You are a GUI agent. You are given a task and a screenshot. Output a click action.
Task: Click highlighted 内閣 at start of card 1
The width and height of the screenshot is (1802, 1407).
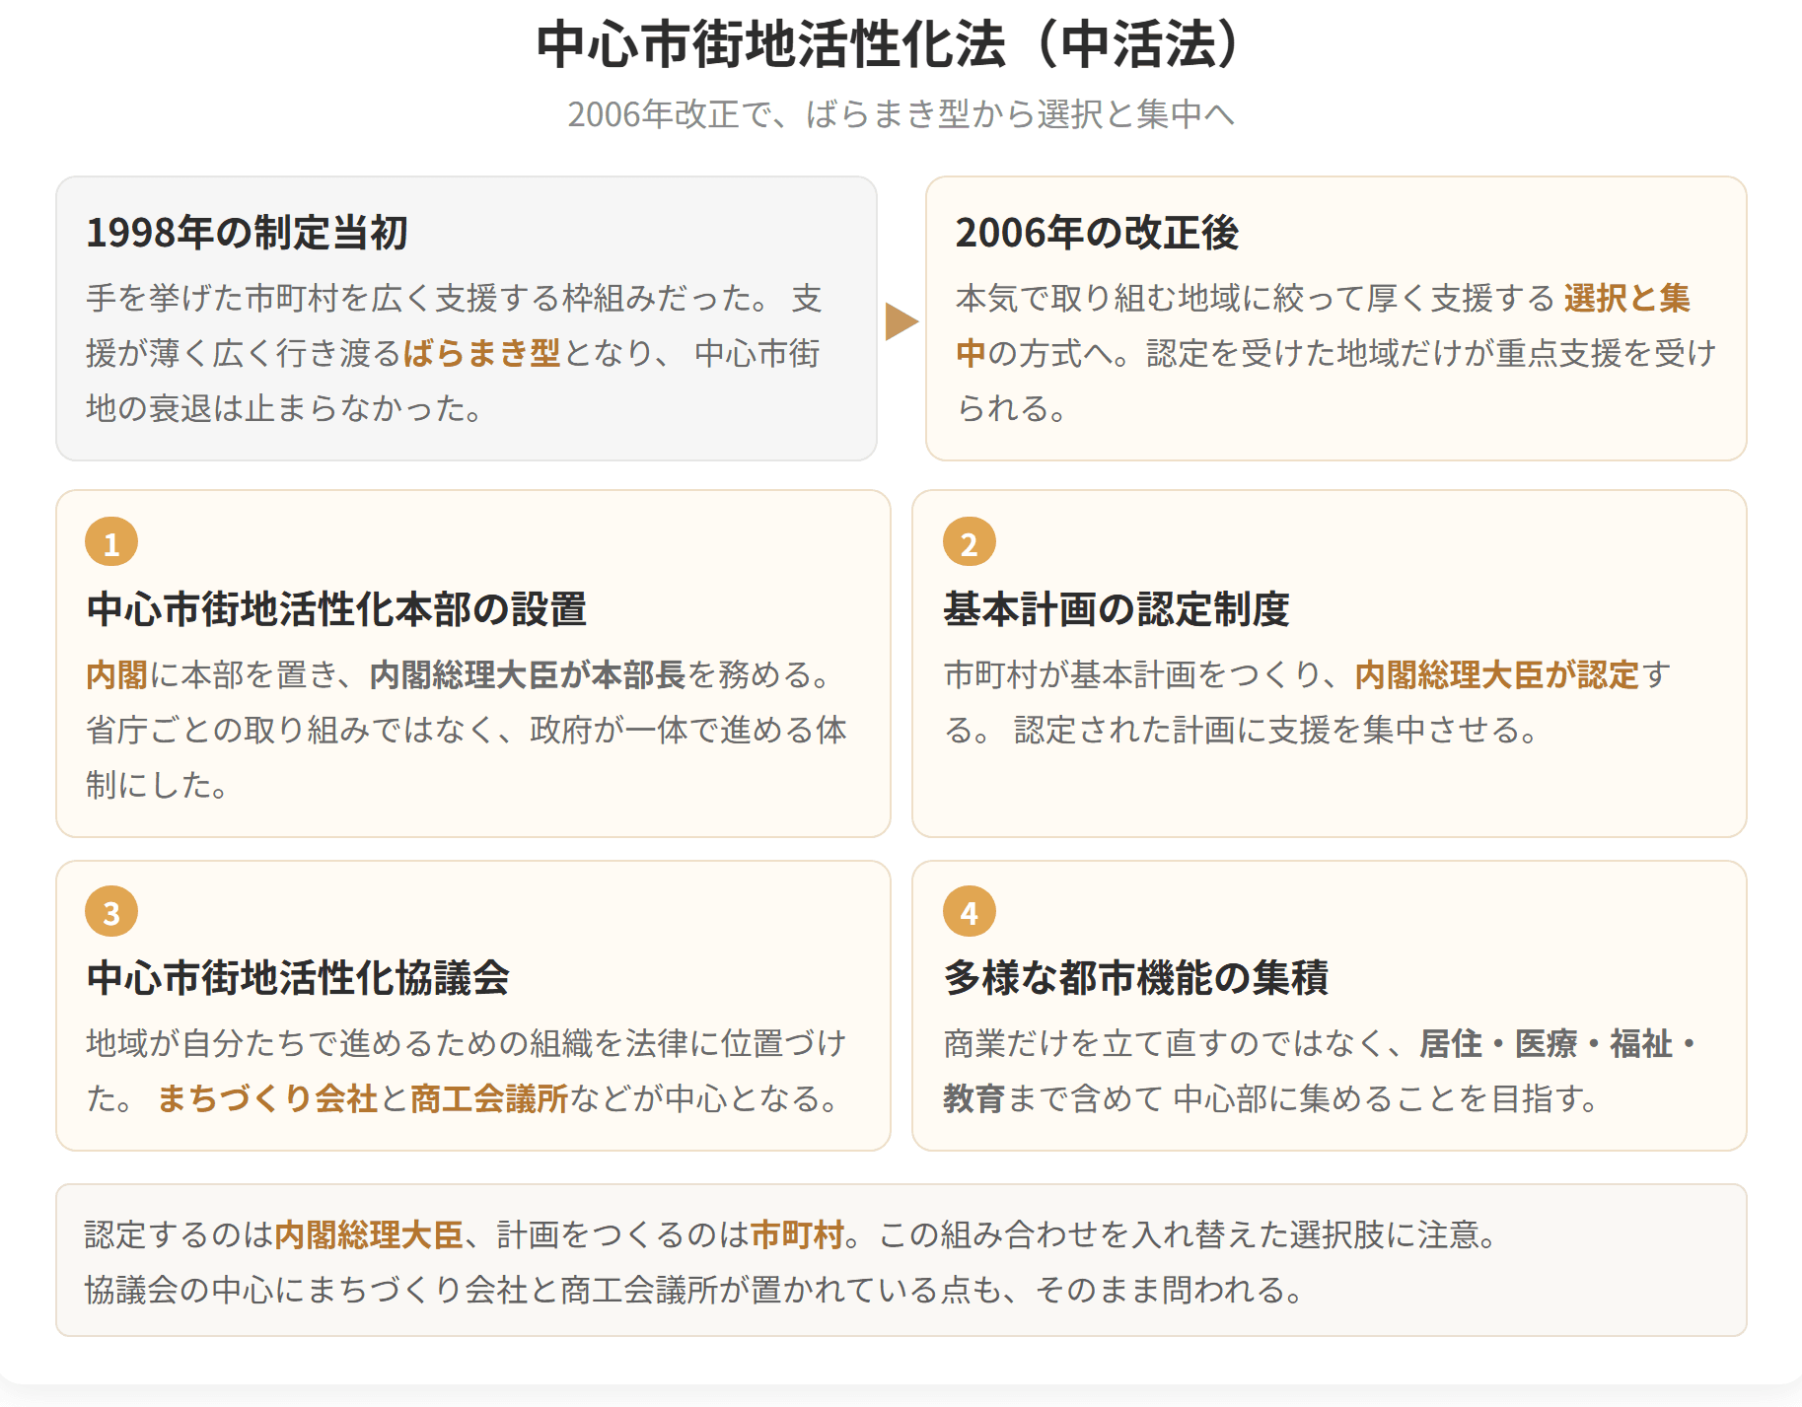[116, 674]
